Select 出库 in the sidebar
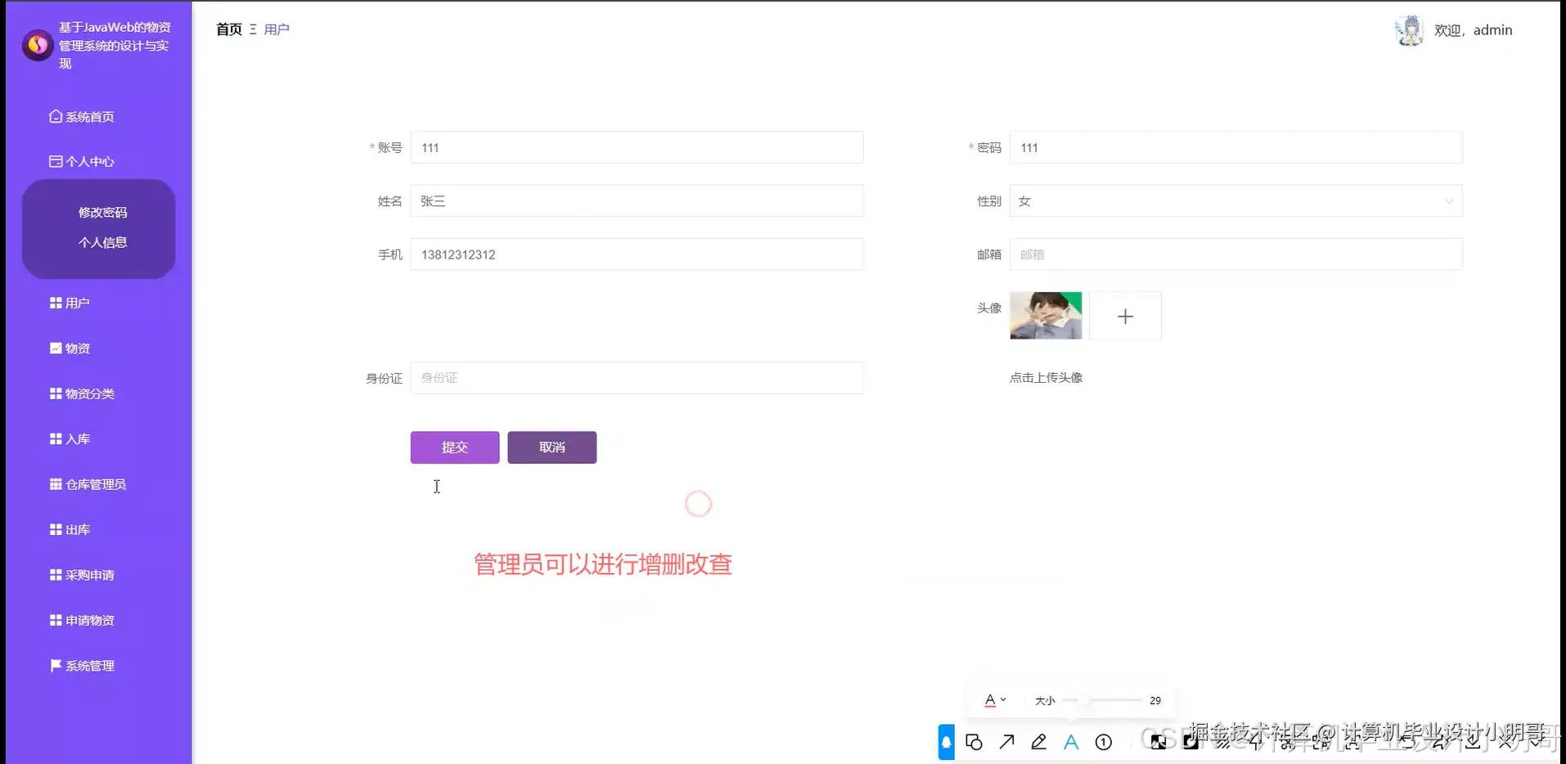 [x=78, y=529]
